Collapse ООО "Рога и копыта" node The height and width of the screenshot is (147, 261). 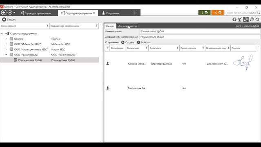tap(6, 55)
